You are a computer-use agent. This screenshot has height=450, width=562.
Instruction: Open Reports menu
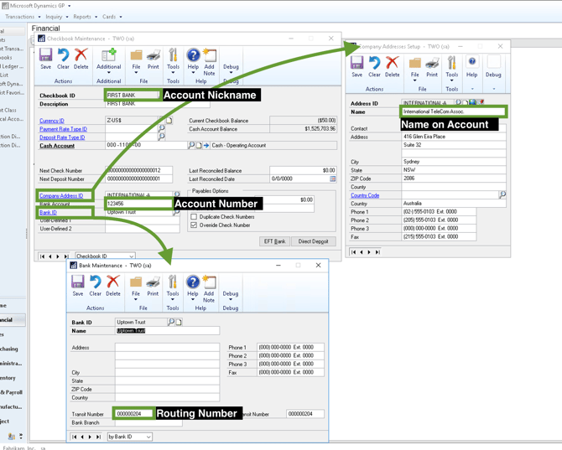coord(86,17)
